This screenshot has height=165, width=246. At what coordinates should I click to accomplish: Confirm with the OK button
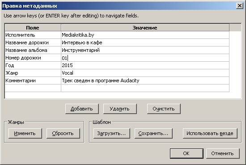click(x=187, y=153)
